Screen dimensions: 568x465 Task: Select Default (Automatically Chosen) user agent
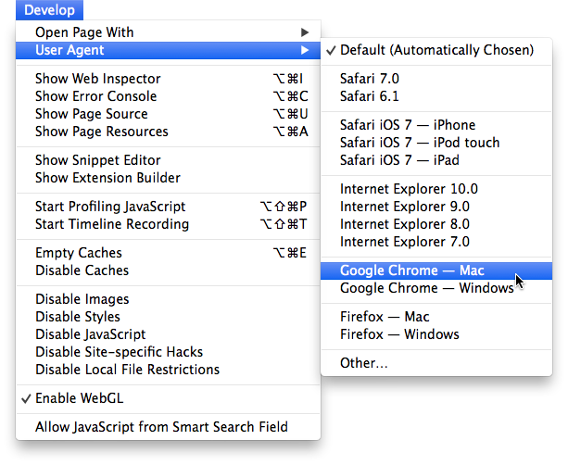[435, 50]
